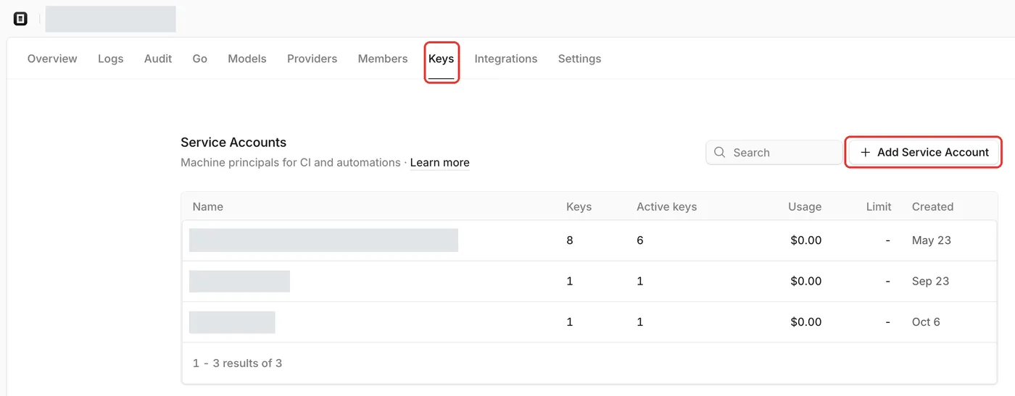Click the Keys value 8 cell
This screenshot has height=396, width=1015.
click(x=570, y=240)
